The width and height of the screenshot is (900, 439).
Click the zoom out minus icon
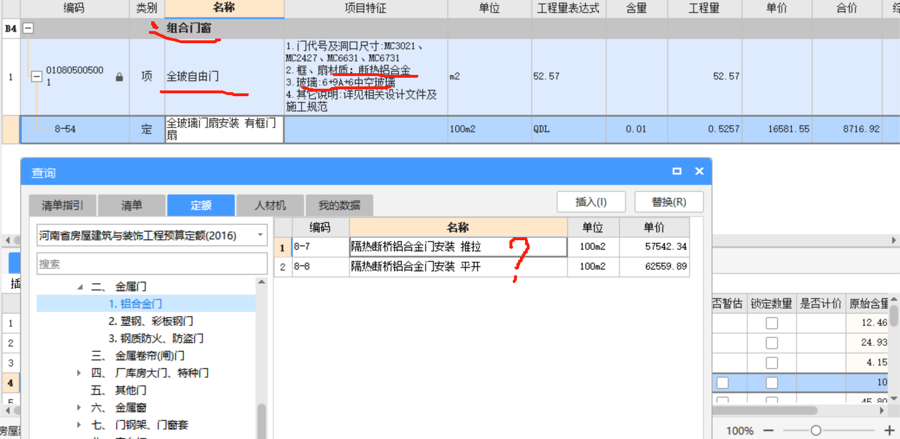[x=768, y=430]
